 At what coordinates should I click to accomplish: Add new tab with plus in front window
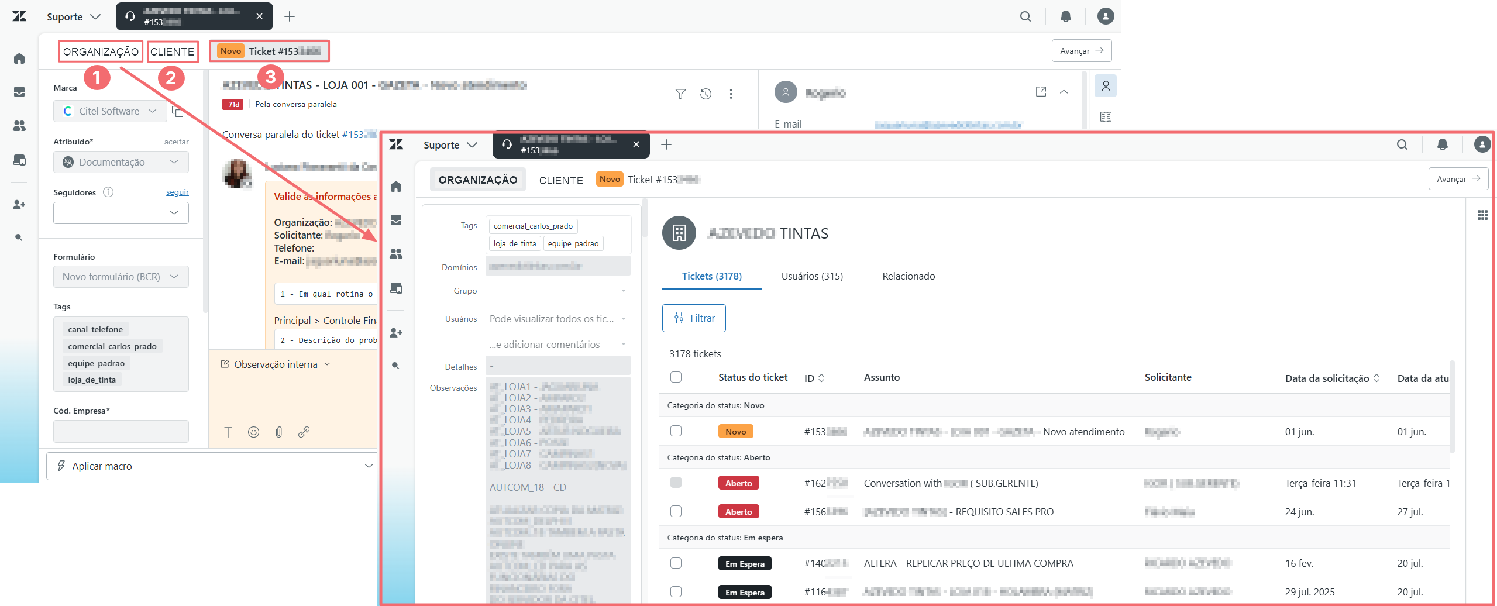pos(666,144)
